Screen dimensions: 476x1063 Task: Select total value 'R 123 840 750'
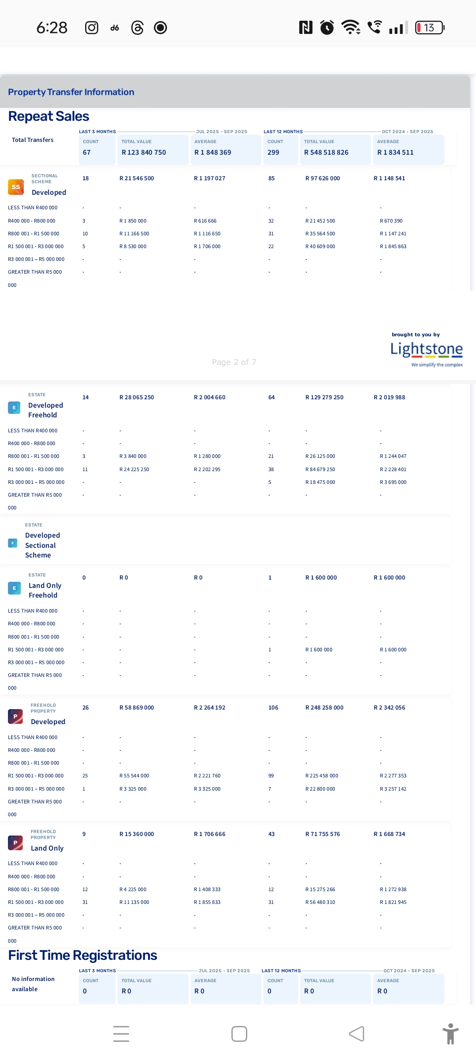coord(144,152)
